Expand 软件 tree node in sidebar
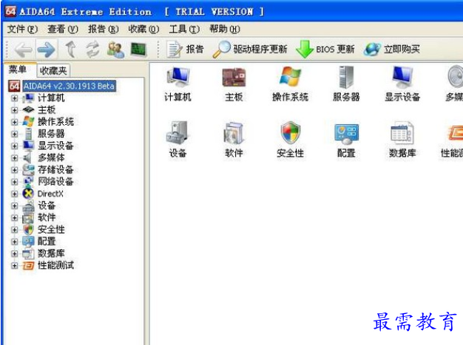The width and height of the screenshot is (463, 345). pyautogui.click(x=14, y=218)
